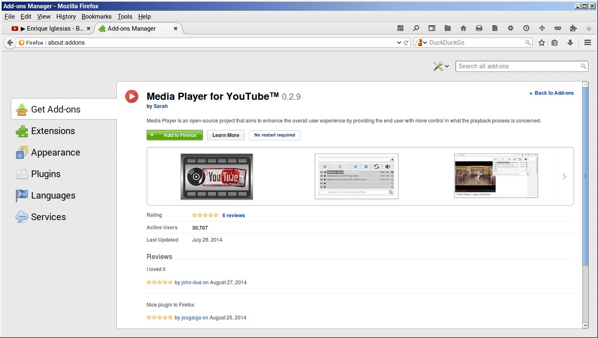Screen dimensions: 598x338
Task: Click the Print icon in the toolbar
Action: [479, 28]
